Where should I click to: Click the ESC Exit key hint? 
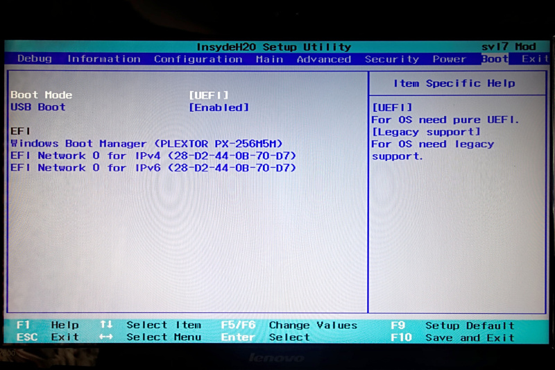(x=47, y=337)
